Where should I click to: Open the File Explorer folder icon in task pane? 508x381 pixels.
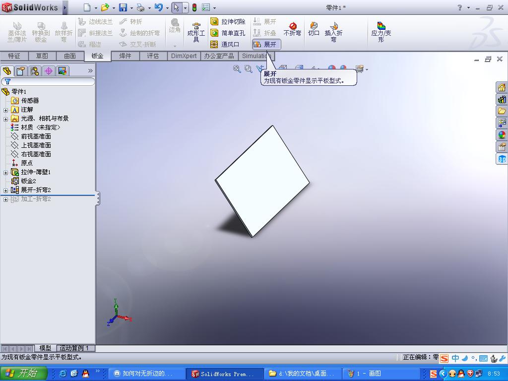coord(502,111)
